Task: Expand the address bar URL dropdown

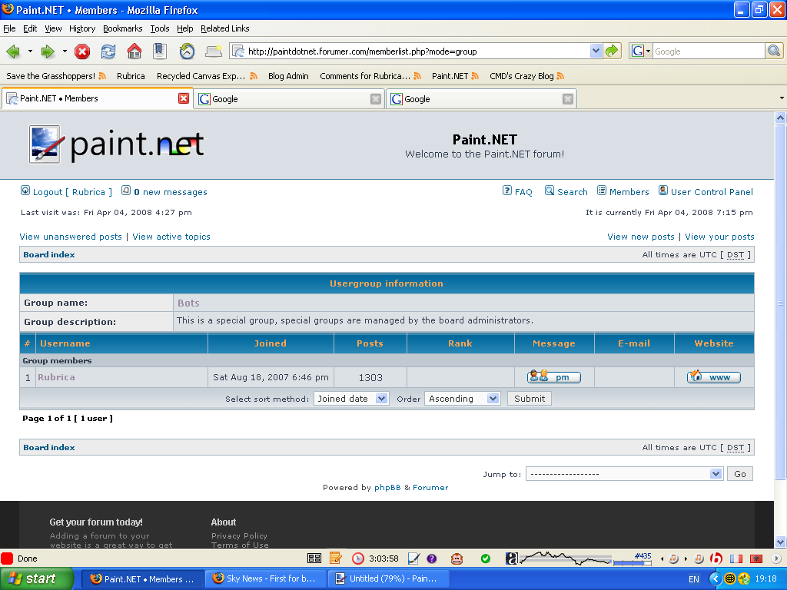Action: tap(596, 51)
